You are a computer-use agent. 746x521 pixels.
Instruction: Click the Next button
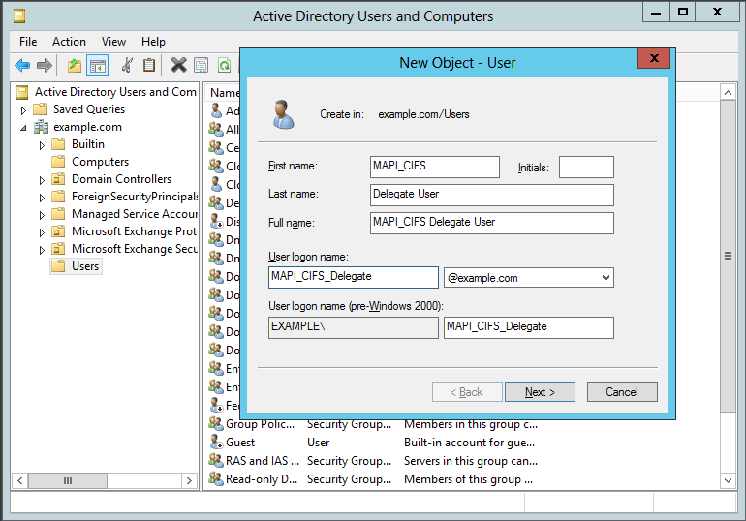(540, 391)
